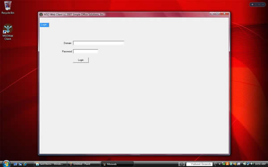Open the Recycle Bin desktop icon
Screen dimensions: 268x167
(8, 7)
